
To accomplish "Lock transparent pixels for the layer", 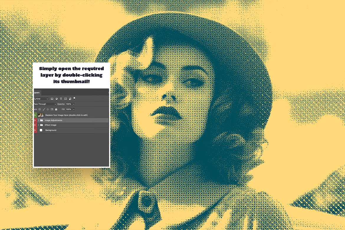I will pos(39,109).
